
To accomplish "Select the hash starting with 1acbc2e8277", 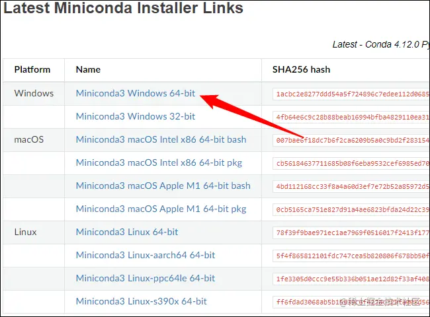I will pyautogui.click(x=351, y=94).
